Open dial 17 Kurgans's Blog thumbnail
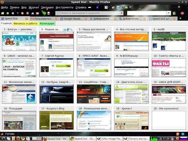This screenshot has width=188, height=141. tap(56, 120)
